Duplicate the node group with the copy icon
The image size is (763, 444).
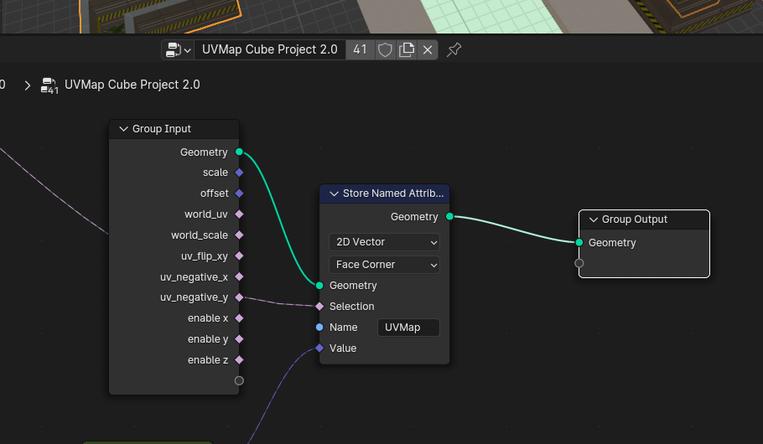click(407, 49)
